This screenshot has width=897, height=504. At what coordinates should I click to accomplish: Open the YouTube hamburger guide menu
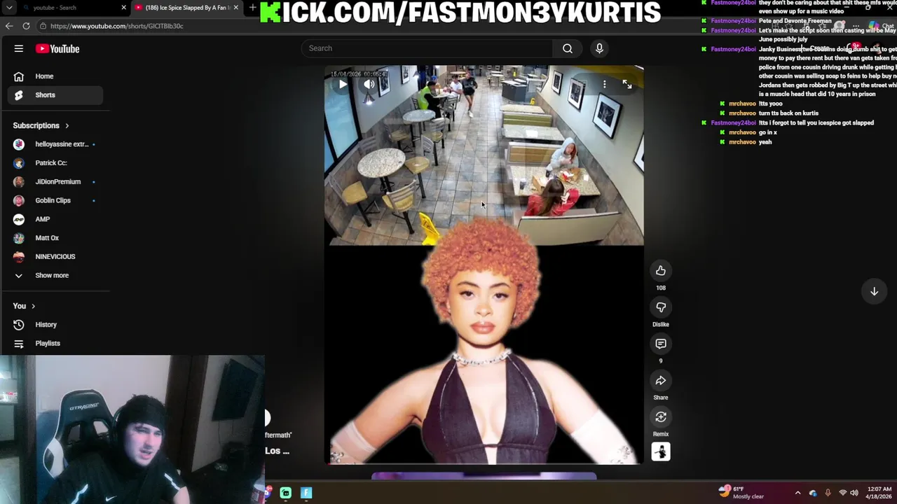(19, 48)
